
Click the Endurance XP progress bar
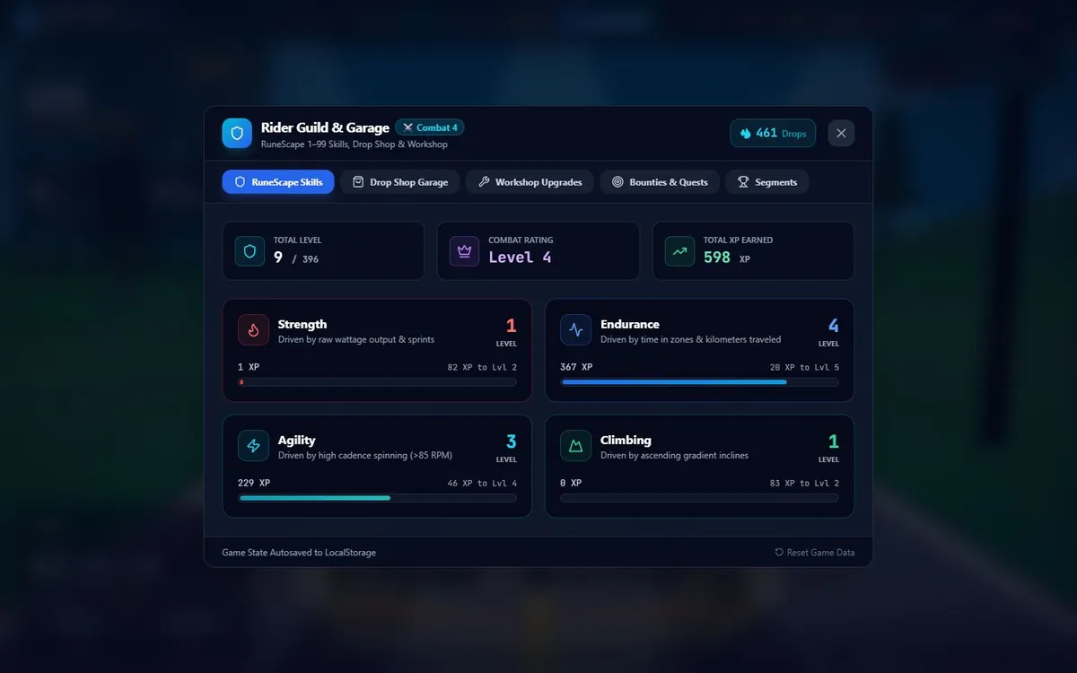click(x=700, y=382)
